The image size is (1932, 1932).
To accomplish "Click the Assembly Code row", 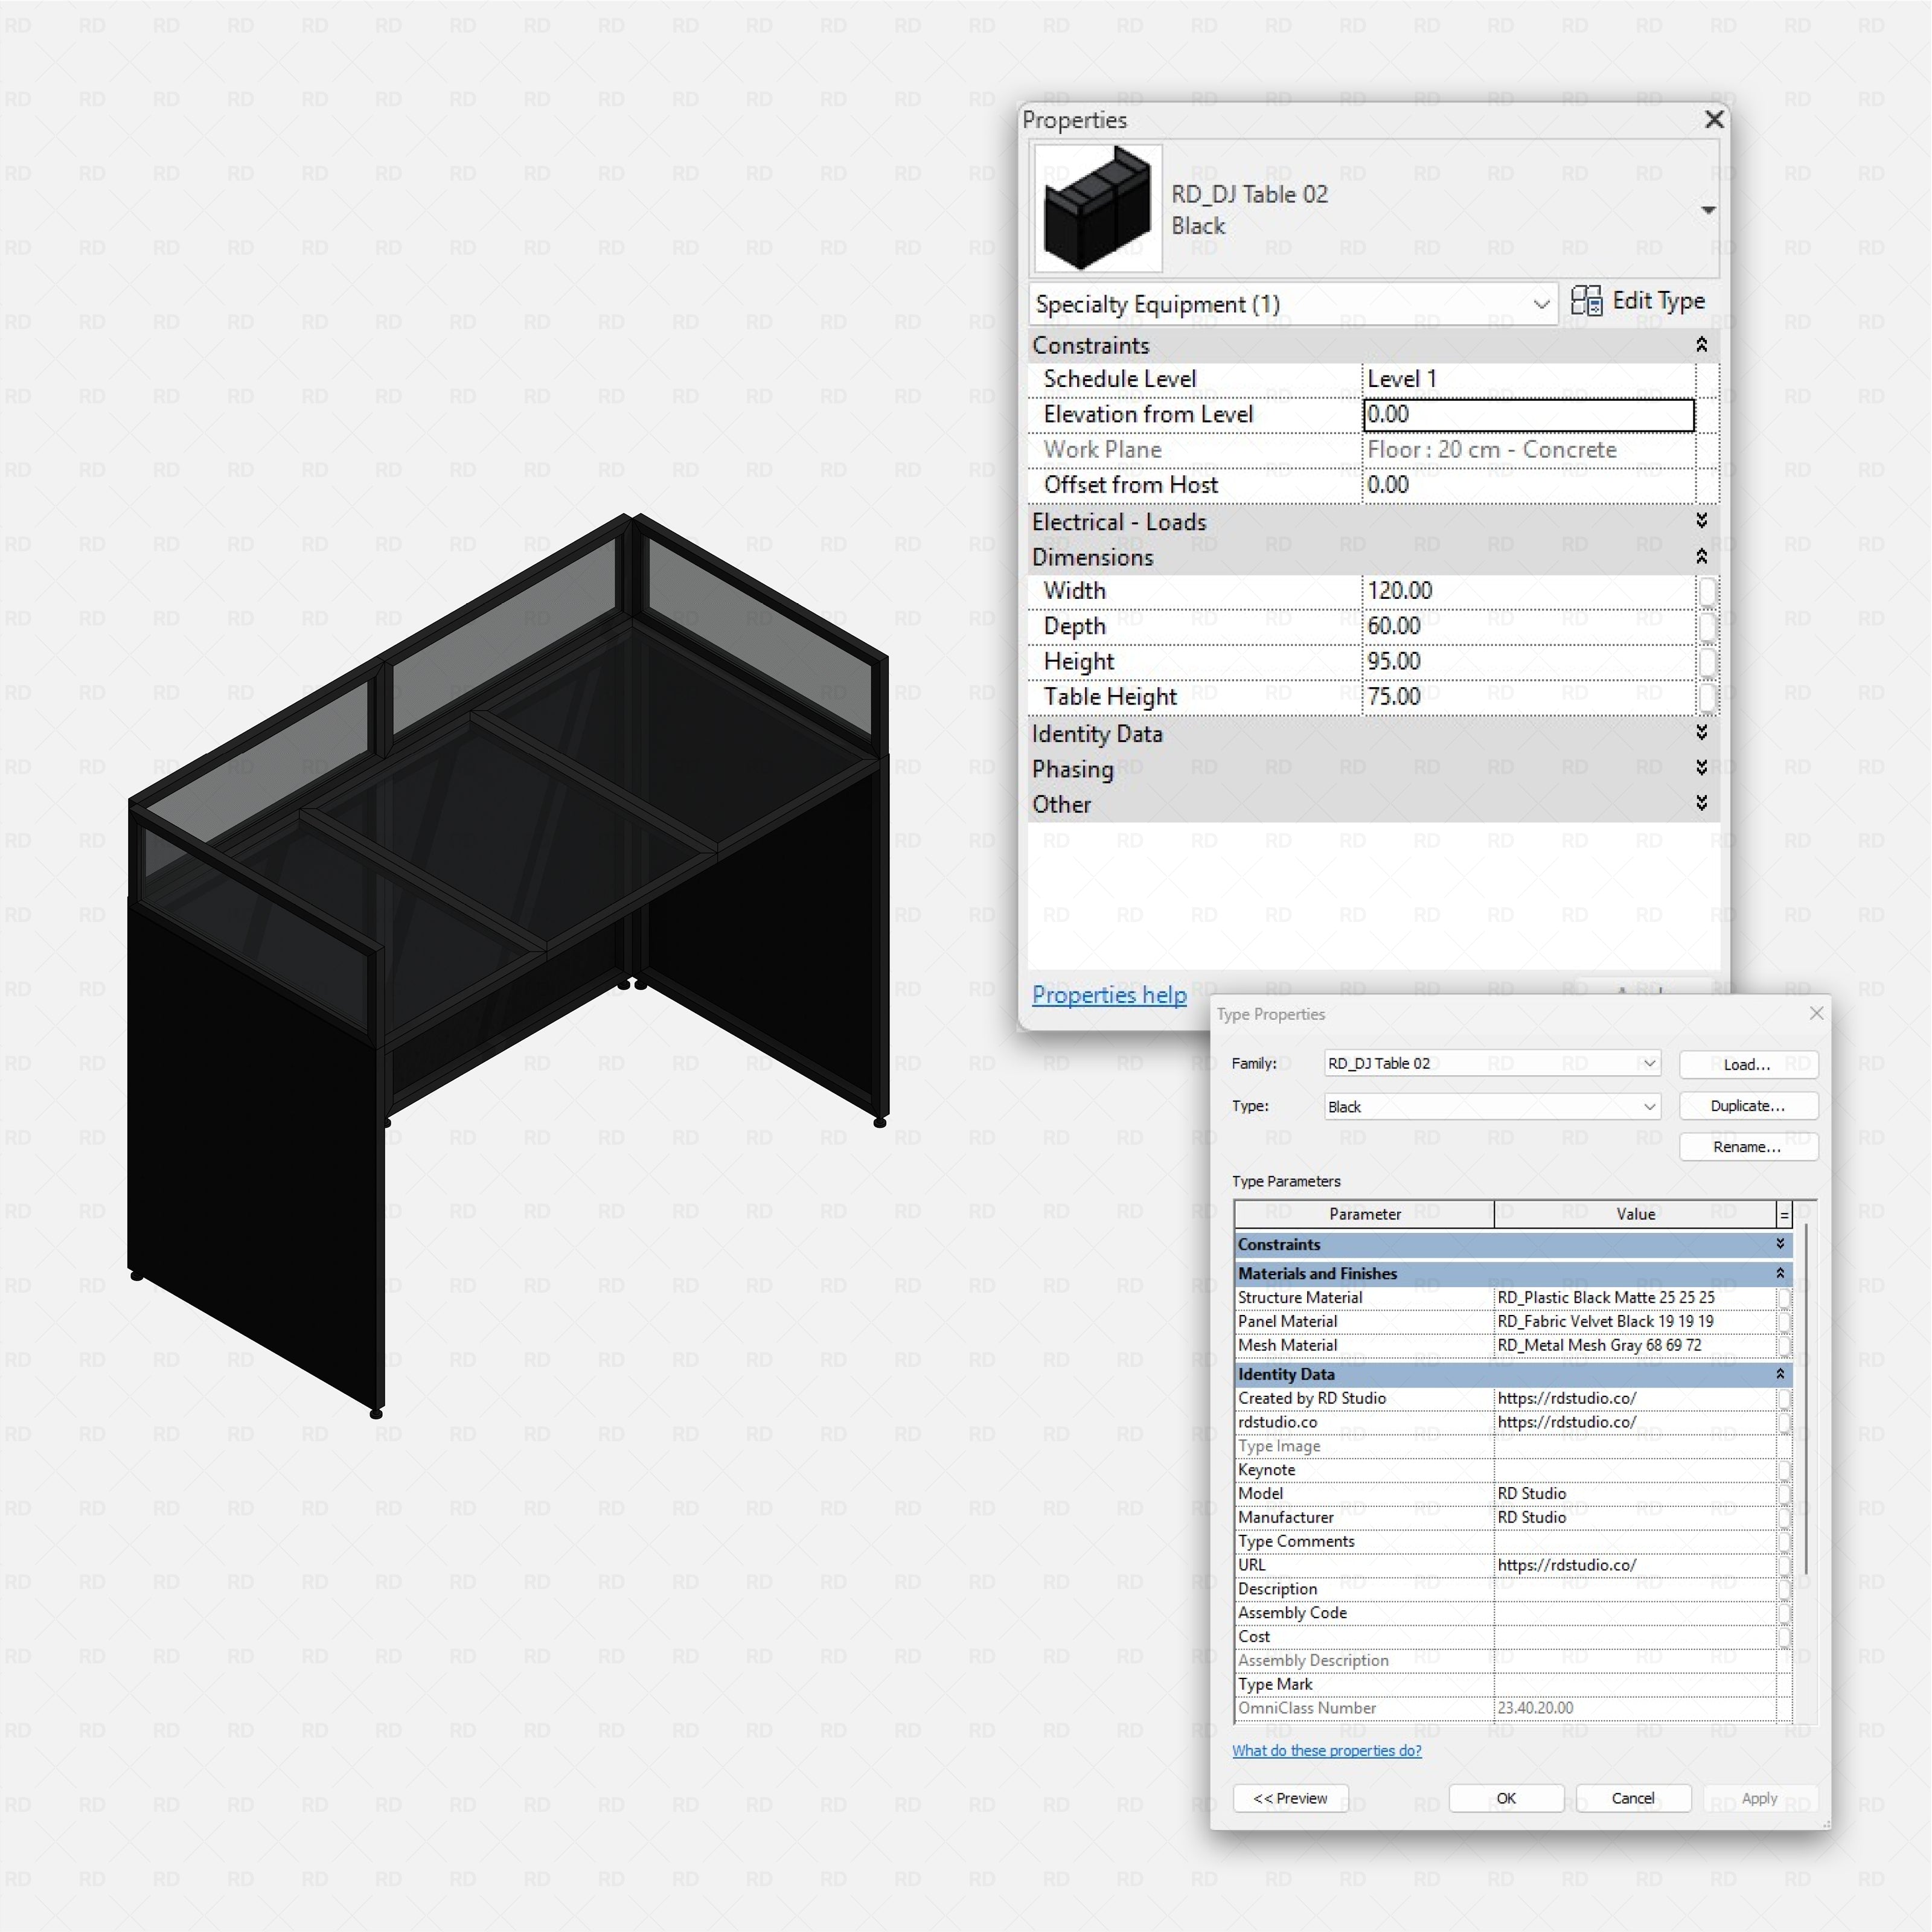I will click(x=1513, y=1613).
